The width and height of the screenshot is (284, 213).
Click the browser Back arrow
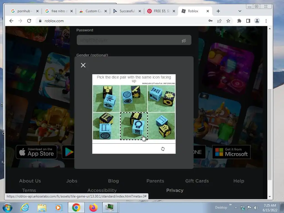coord(11,21)
